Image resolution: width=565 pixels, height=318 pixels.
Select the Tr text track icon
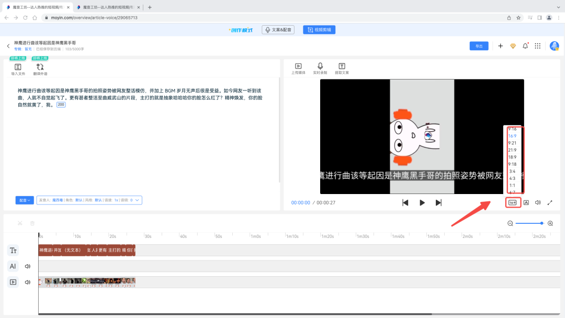click(x=13, y=251)
